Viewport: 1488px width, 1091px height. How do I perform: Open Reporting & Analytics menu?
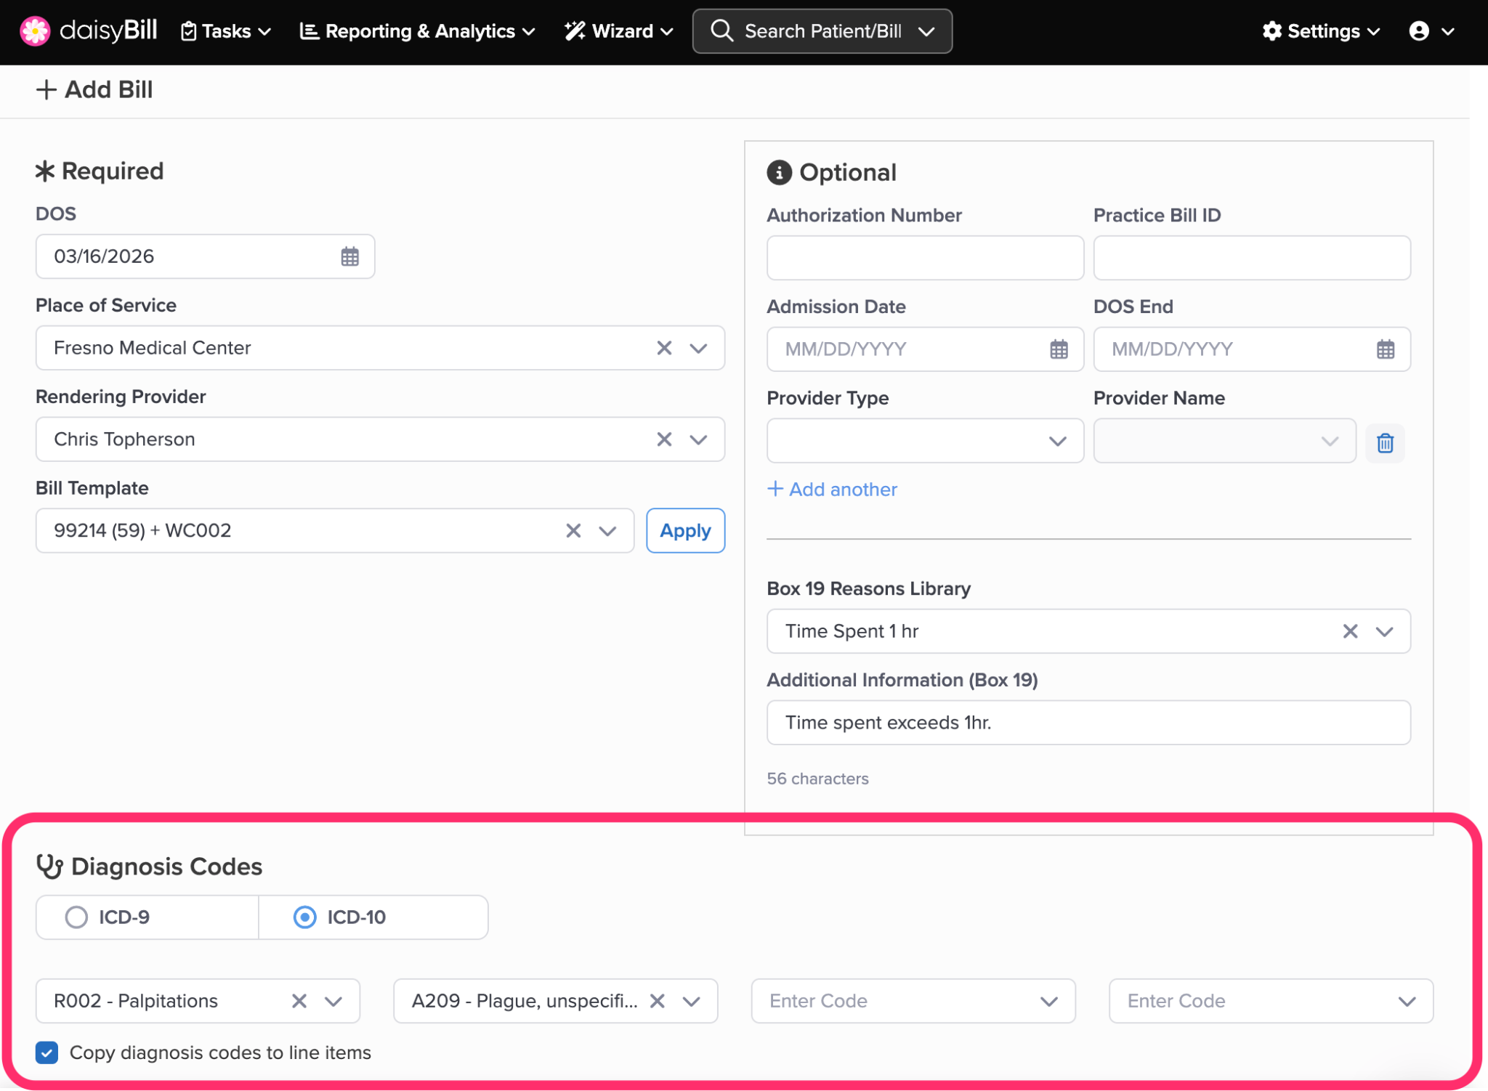pyautogui.click(x=418, y=31)
